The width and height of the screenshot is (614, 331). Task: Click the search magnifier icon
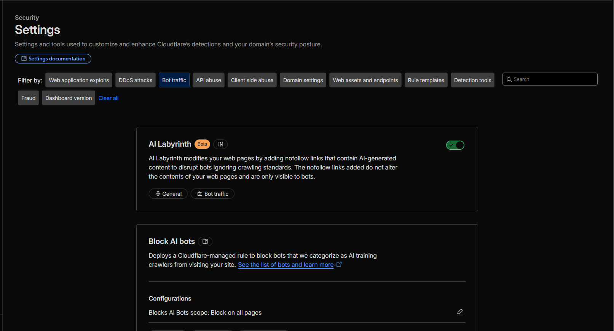pos(509,79)
